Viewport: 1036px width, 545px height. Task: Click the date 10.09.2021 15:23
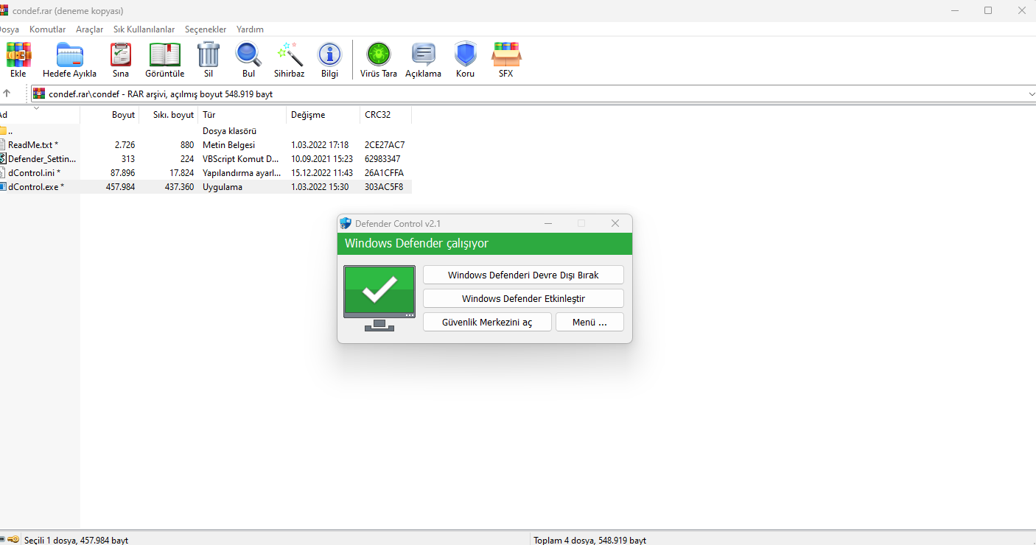pos(322,159)
